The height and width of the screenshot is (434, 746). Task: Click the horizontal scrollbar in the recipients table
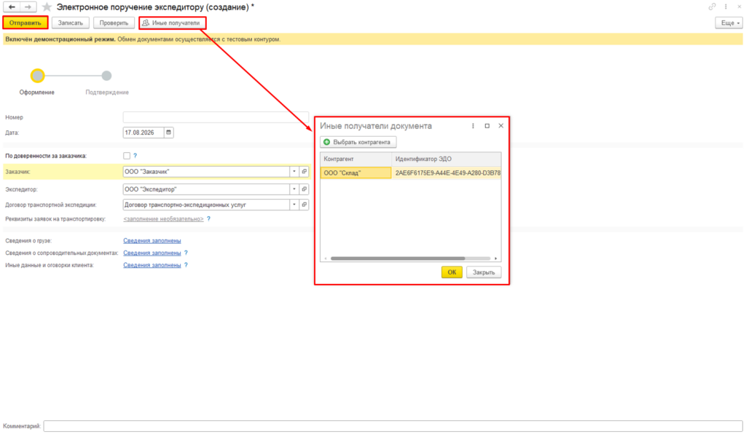398,259
